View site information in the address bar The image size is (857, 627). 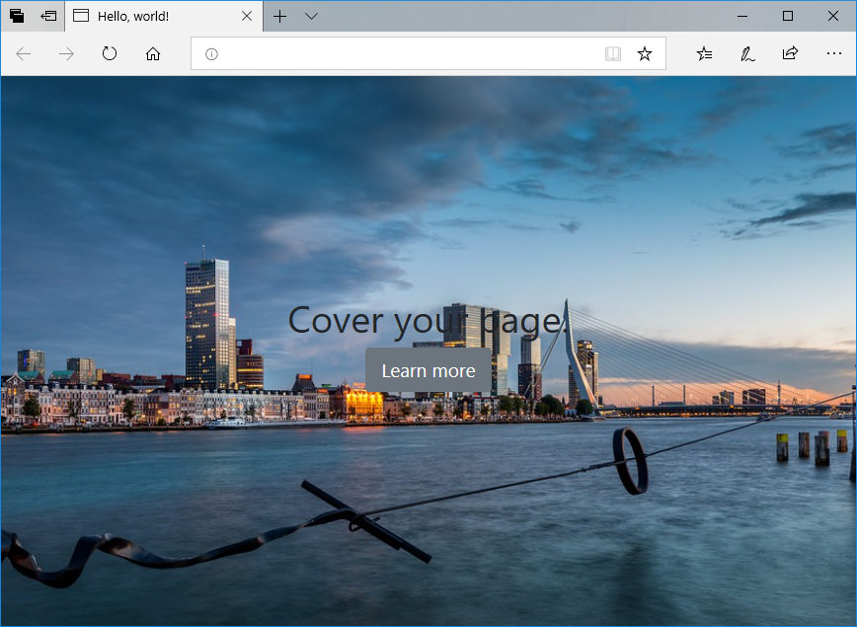click(x=210, y=53)
